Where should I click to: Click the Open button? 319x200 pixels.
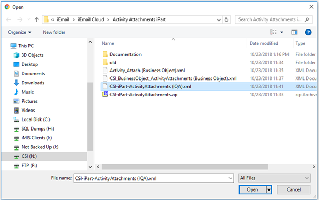253,189
